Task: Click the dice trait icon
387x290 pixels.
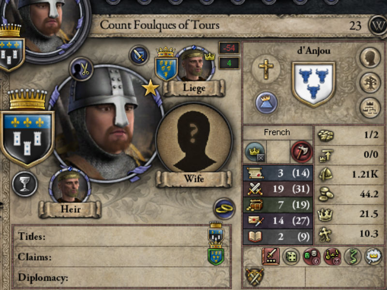Action: coord(291,257)
